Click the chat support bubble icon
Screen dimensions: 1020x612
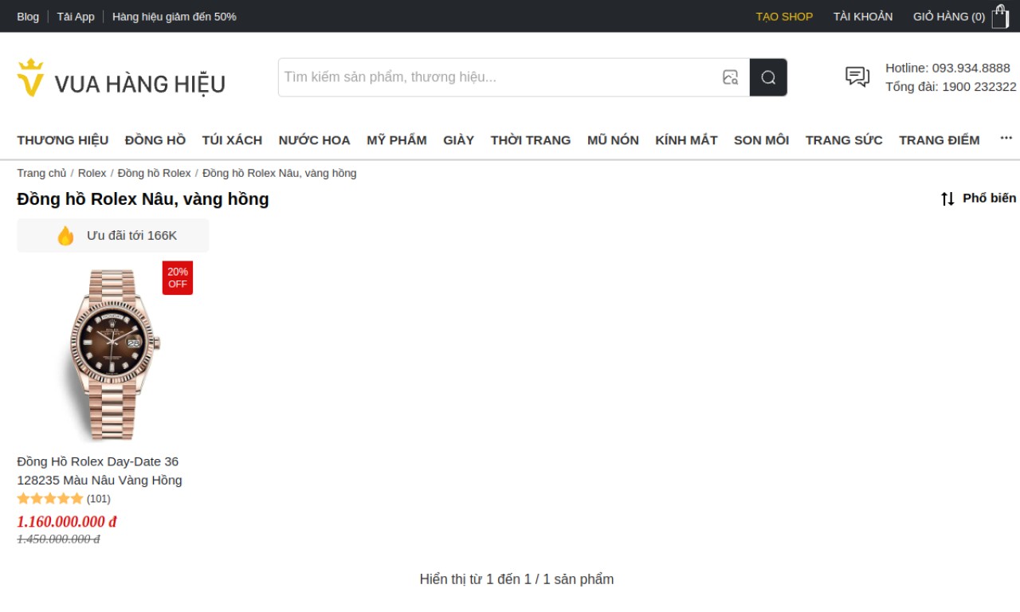point(857,77)
